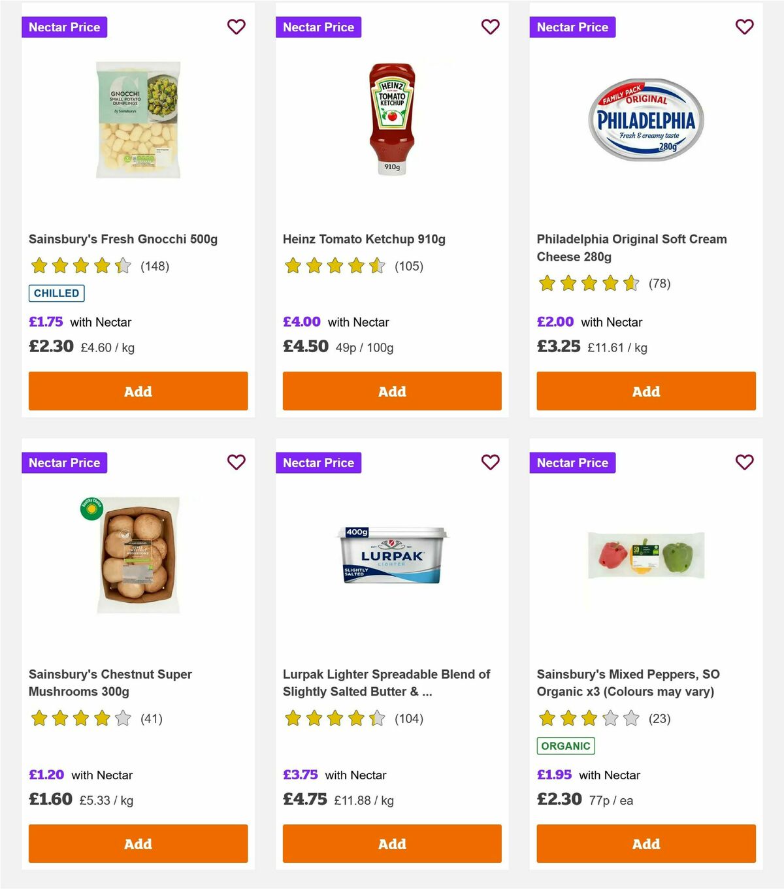
Task: Add Lurpak Lighter Spreadable to the basket
Action: click(391, 843)
